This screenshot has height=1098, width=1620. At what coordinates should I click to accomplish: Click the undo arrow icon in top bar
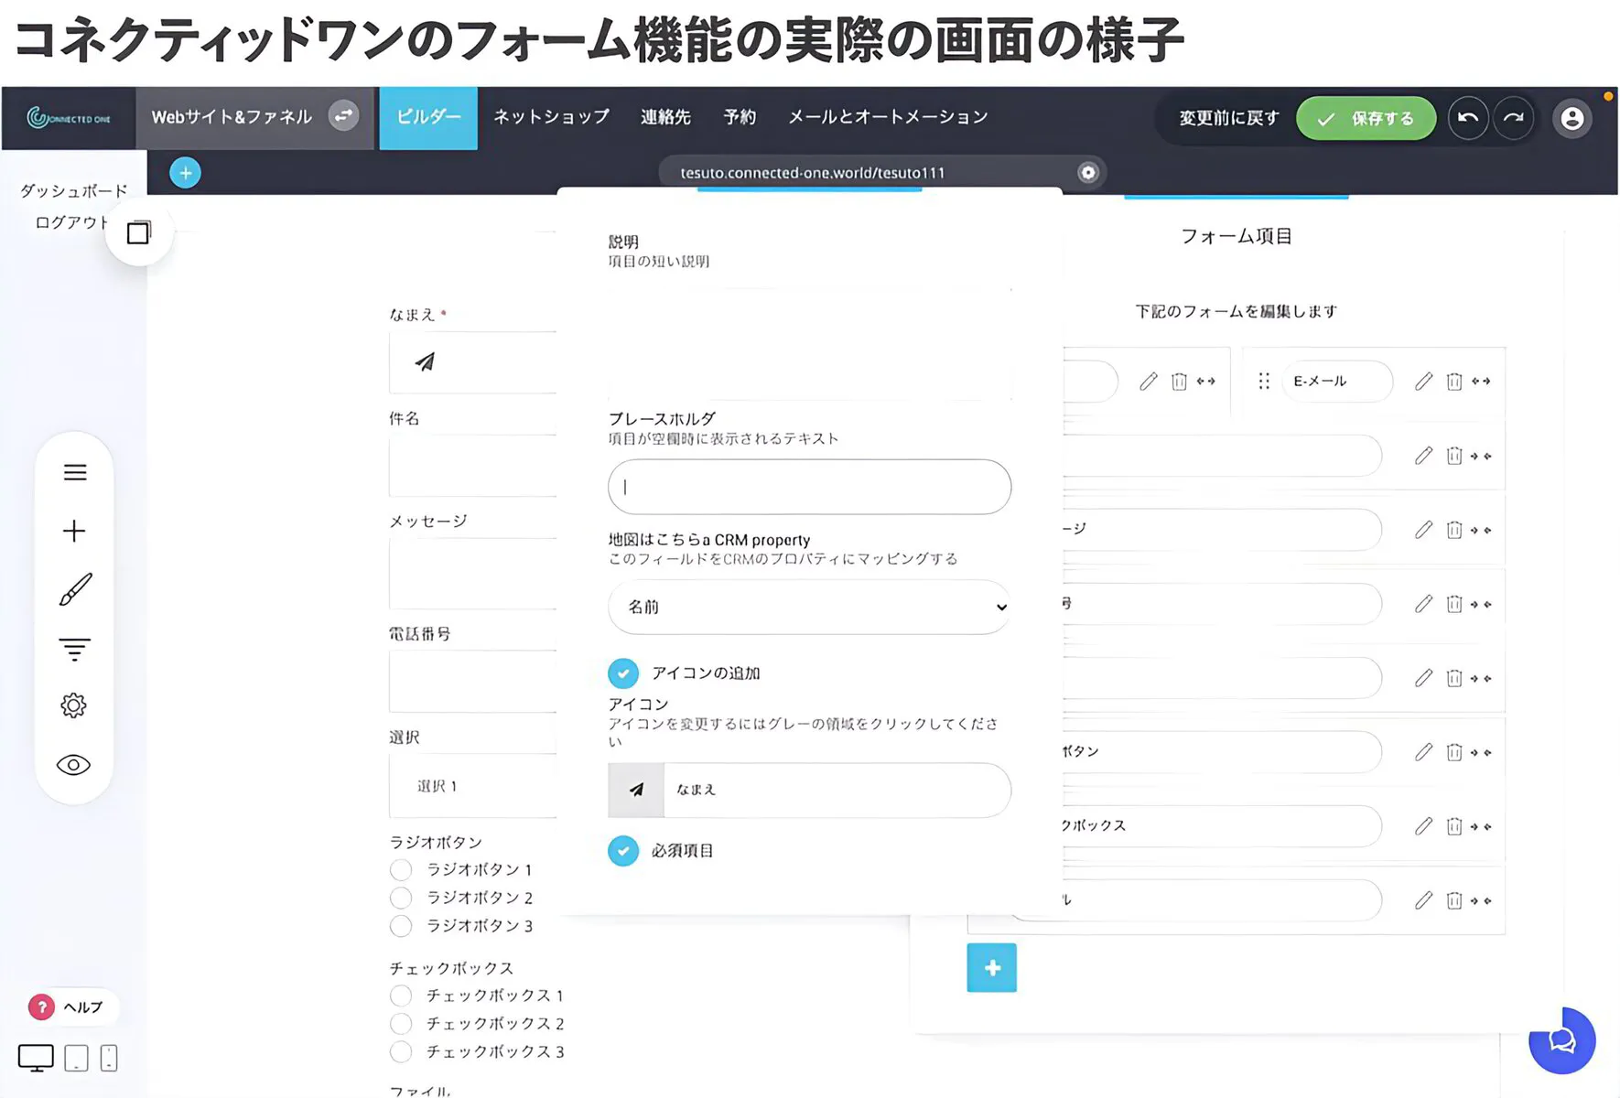[x=1468, y=118]
